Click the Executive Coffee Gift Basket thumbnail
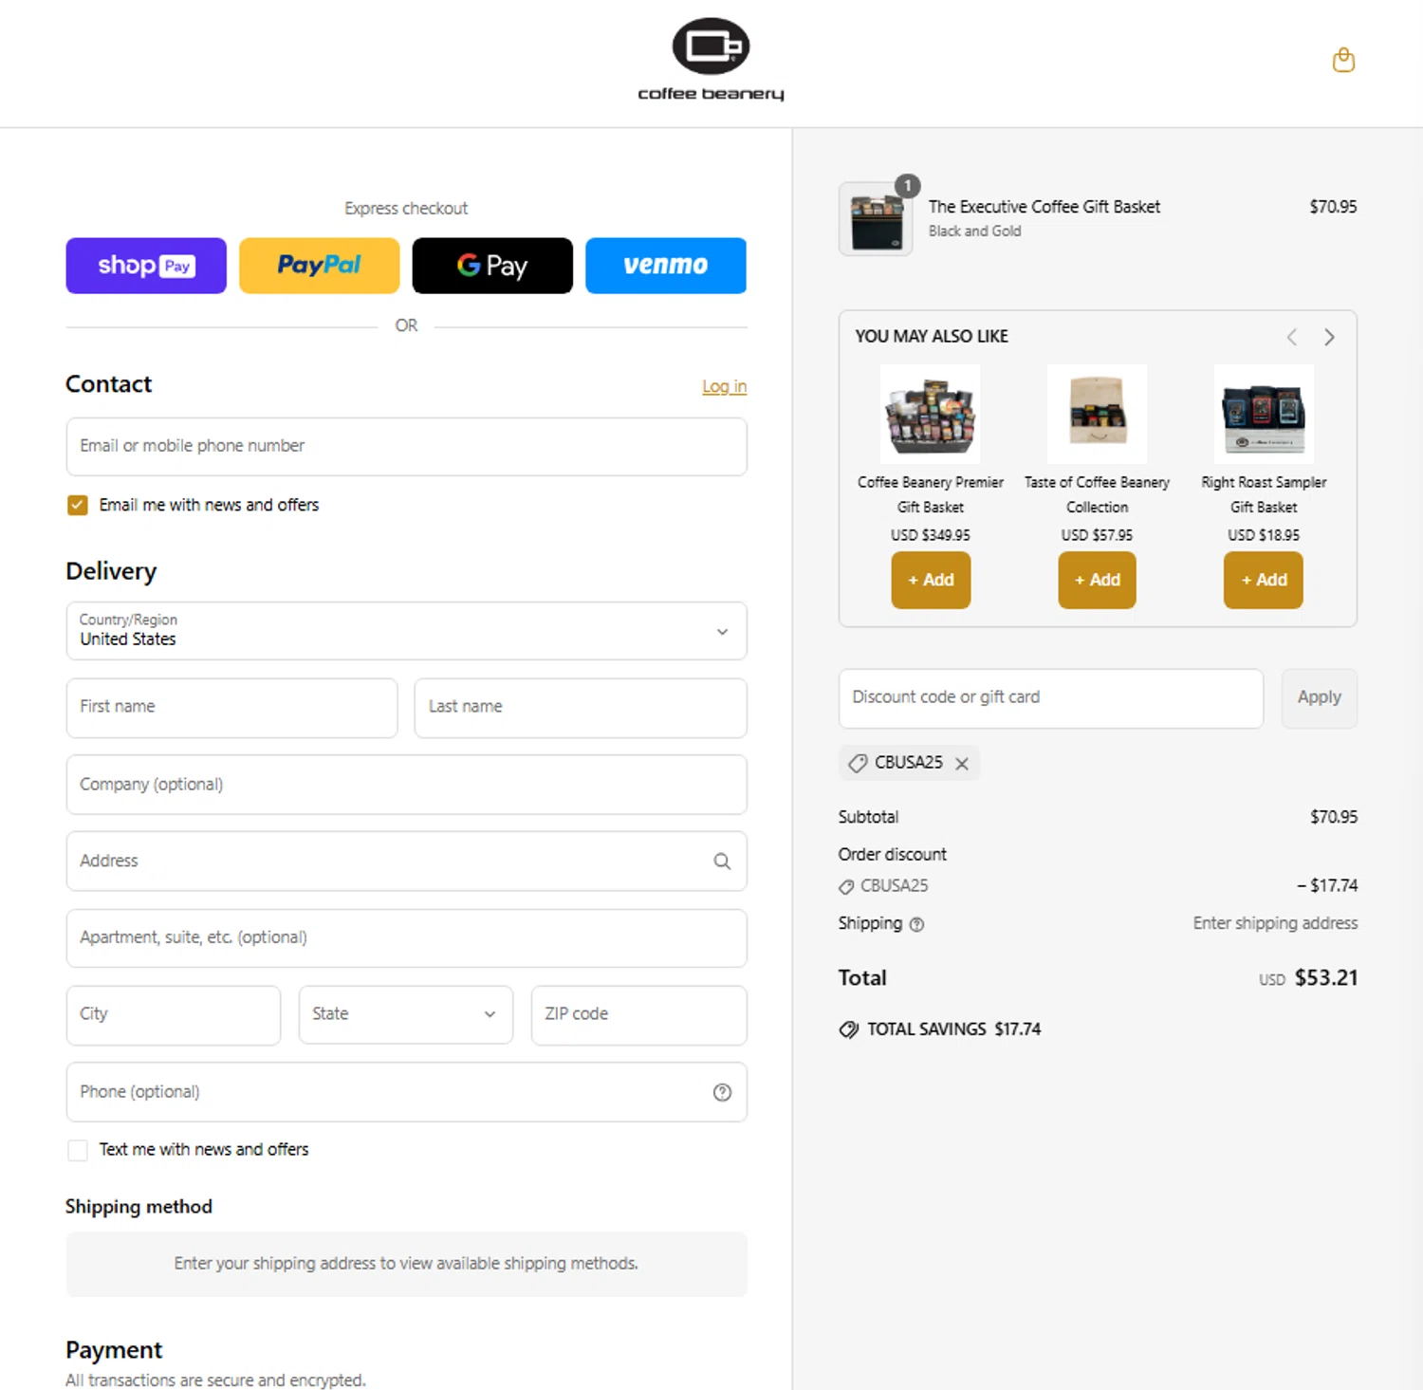1423x1390 pixels. [x=876, y=219]
